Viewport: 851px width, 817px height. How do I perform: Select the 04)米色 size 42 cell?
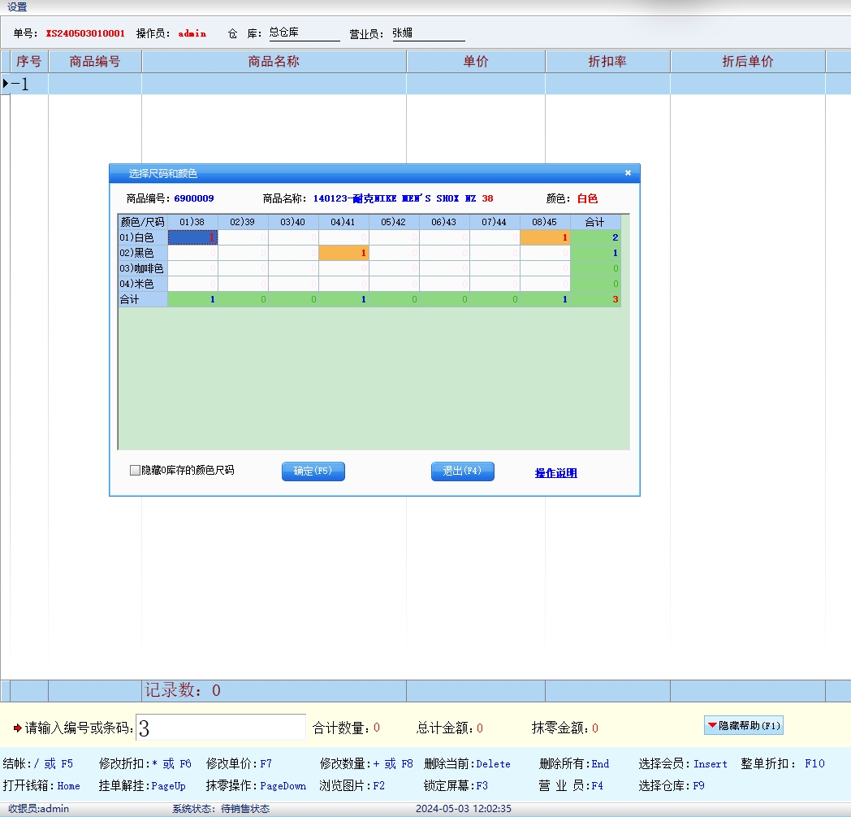(x=394, y=284)
